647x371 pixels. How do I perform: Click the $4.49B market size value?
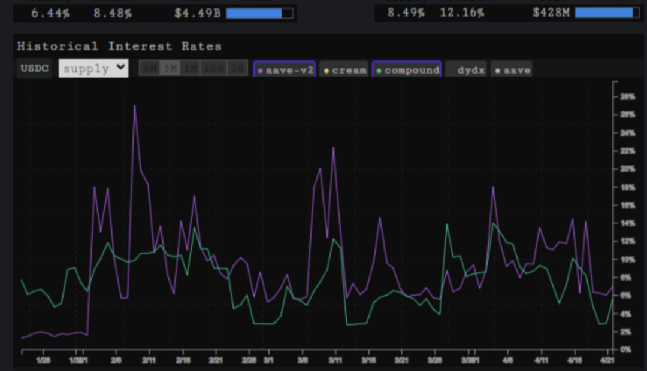198,13
